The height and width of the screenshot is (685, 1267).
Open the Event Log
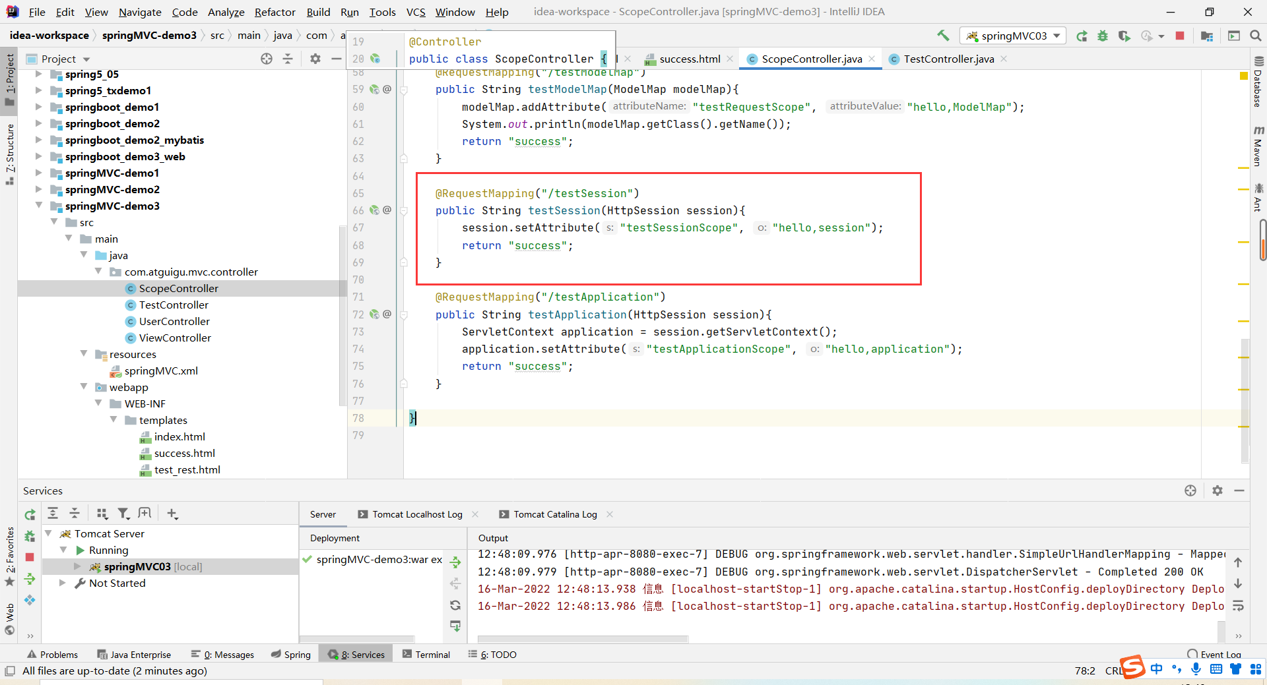(x=1214, y=654)
